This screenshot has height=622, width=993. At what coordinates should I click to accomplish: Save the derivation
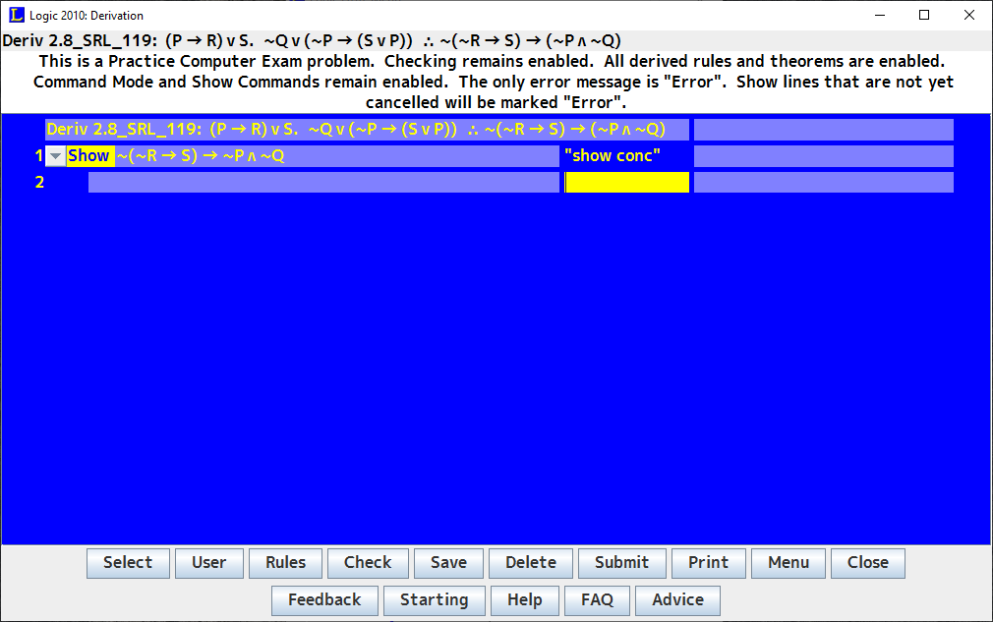448,562
